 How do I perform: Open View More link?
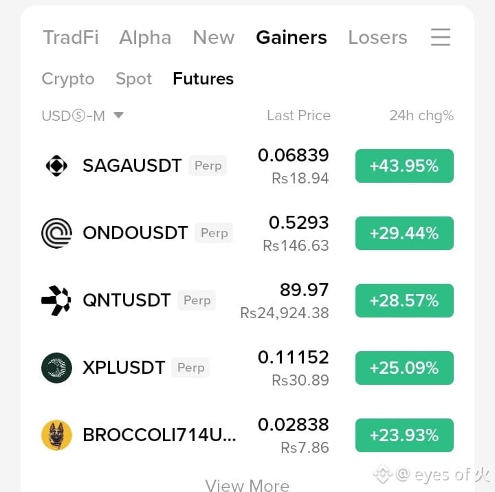(x=247, y=484)
